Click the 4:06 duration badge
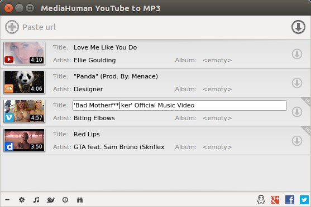The height and width of the screenshot is (207, 311). (36, 89)
